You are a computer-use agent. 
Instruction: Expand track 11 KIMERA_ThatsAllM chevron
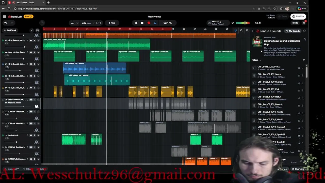tap(38, 112)
